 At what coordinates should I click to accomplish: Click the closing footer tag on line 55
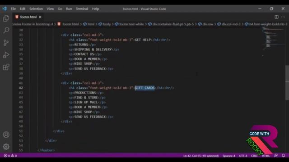[x=46, y=150]
